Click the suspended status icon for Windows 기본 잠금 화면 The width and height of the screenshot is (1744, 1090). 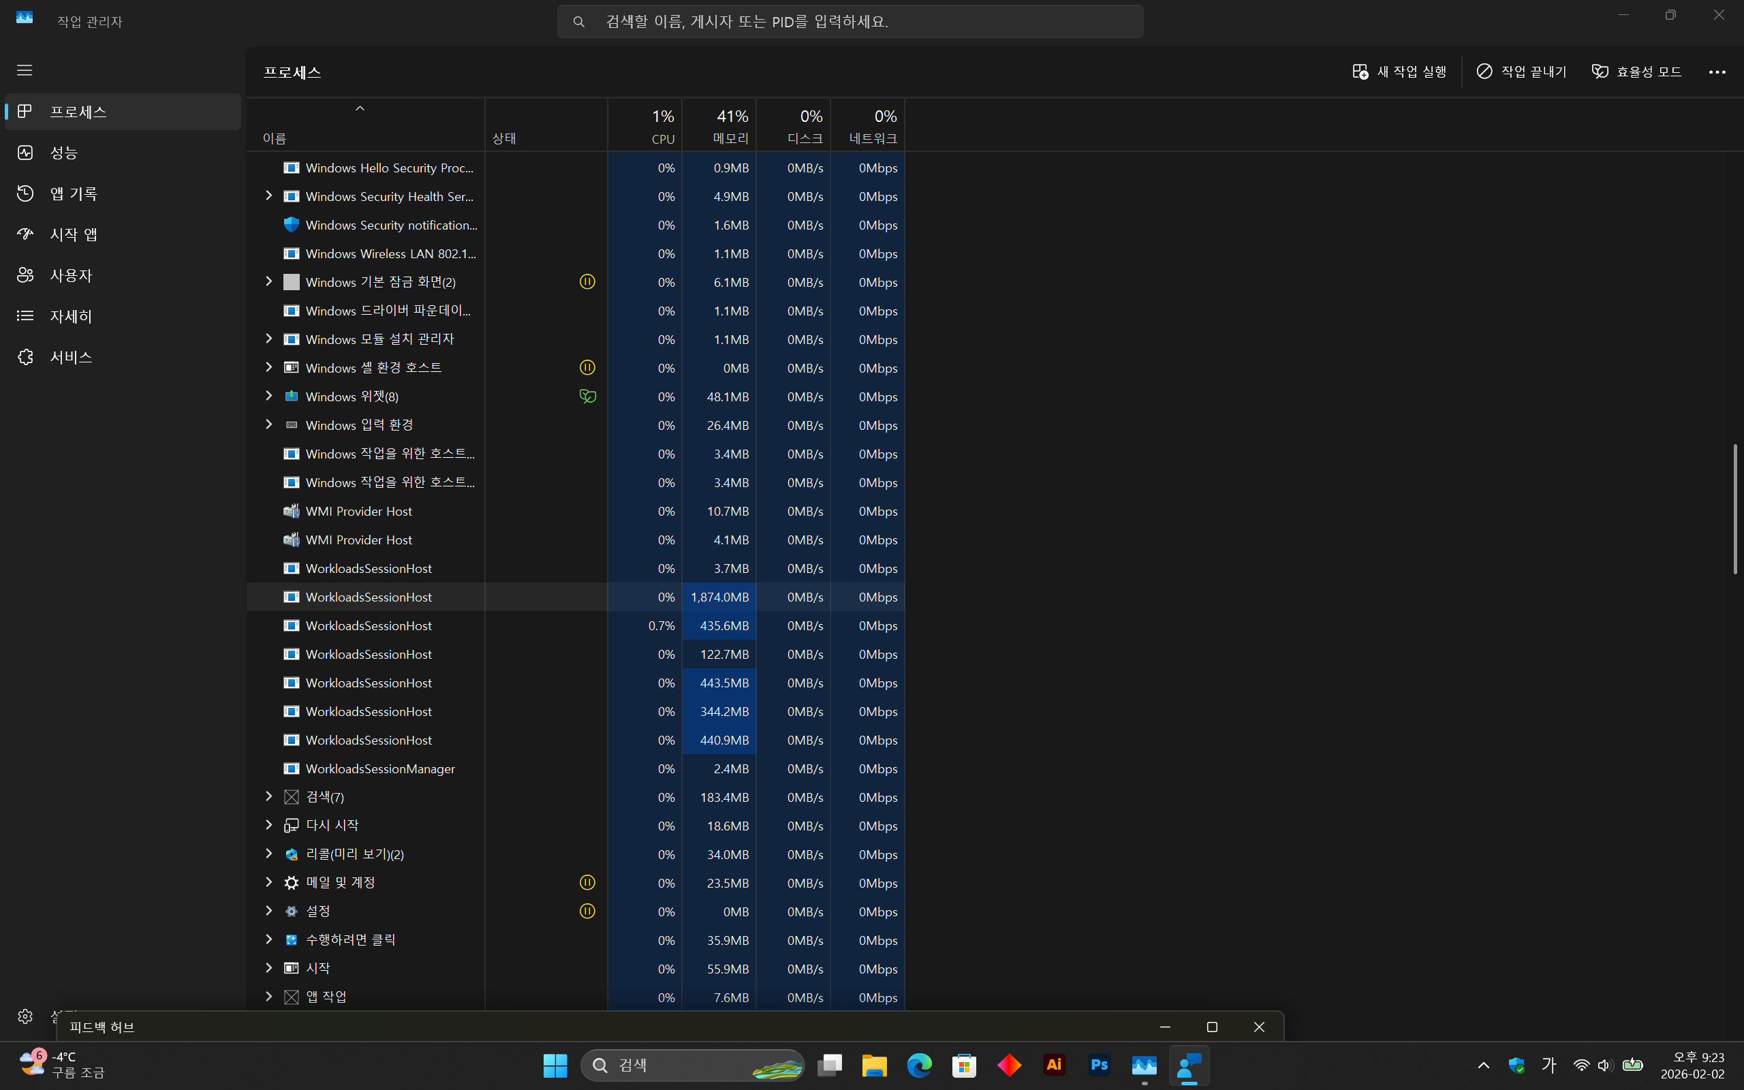tap(587, 282)
